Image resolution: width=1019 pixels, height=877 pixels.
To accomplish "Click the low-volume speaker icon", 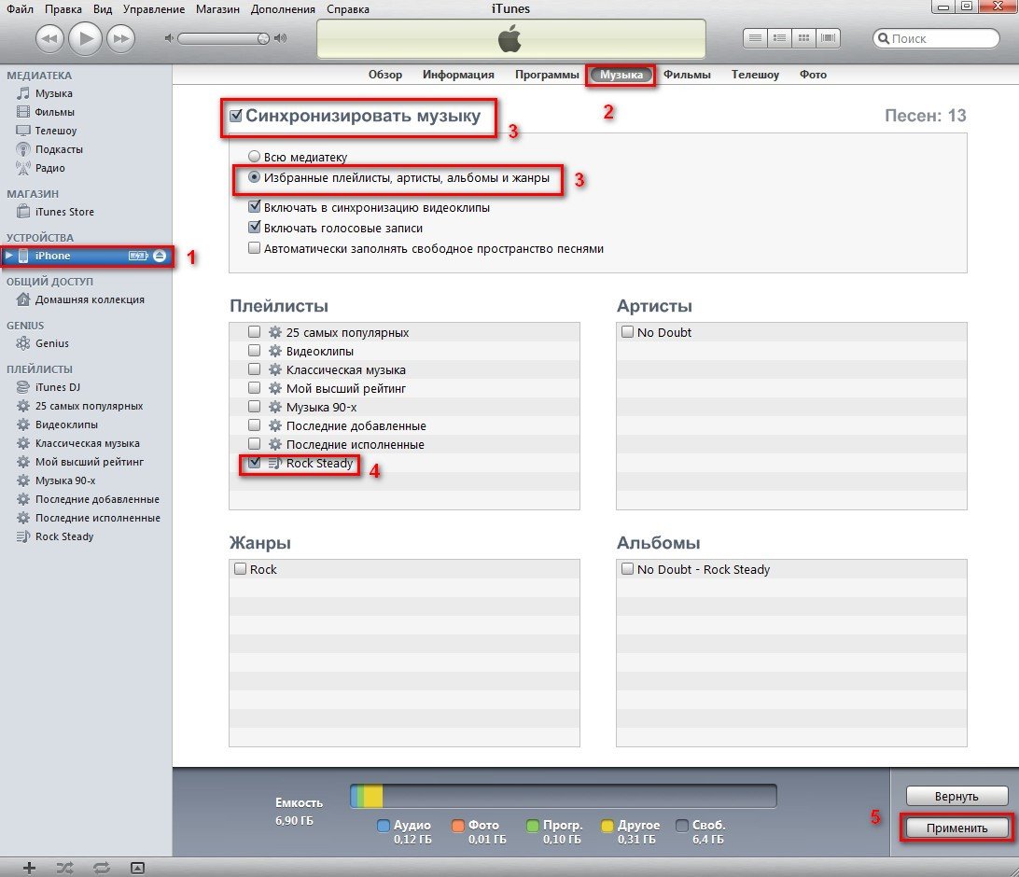I will pos(169,38).
